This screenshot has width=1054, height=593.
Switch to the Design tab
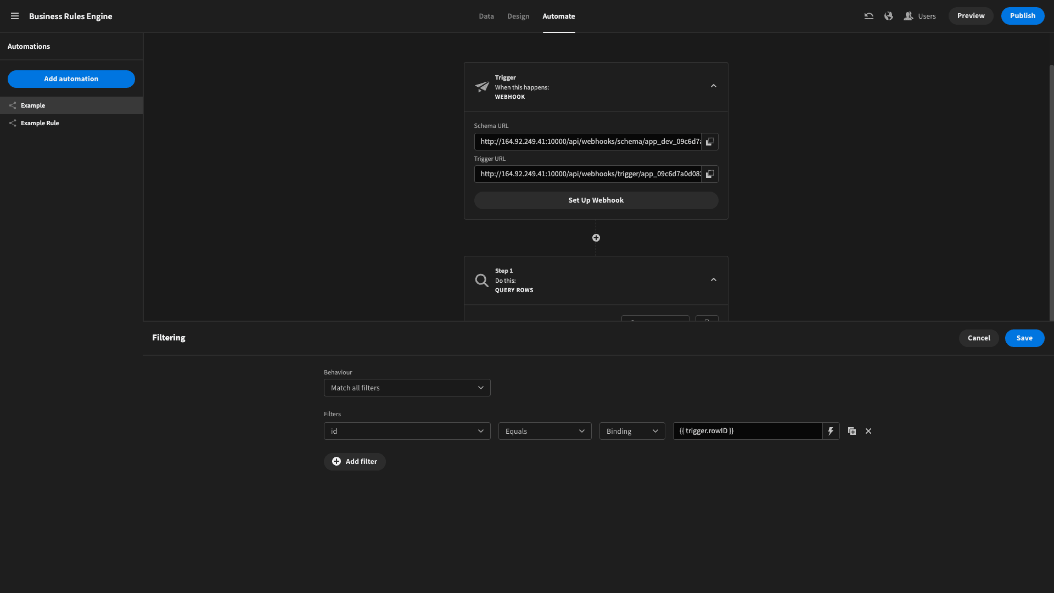point(518,16)
